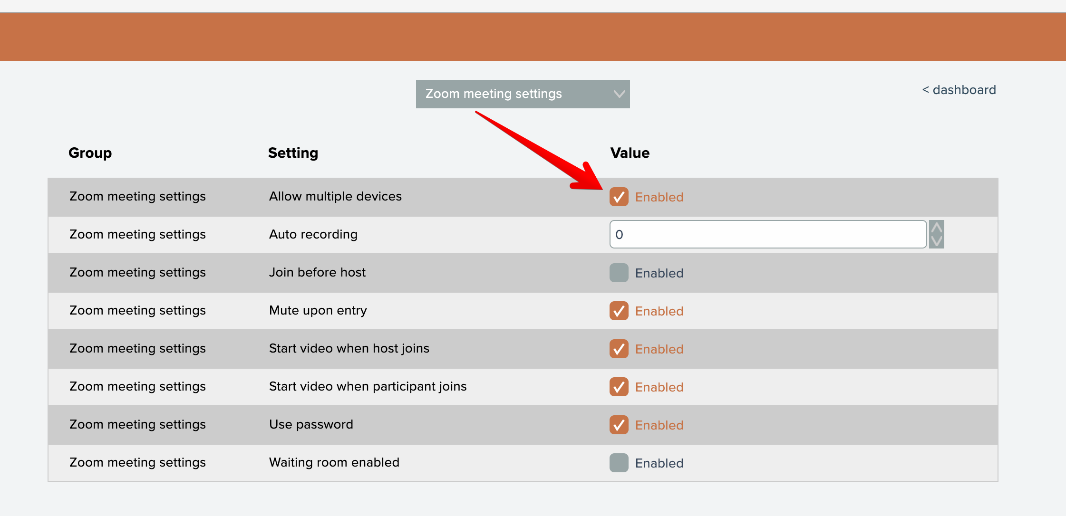Uncheck Start video when host joins

click(619, 349)
